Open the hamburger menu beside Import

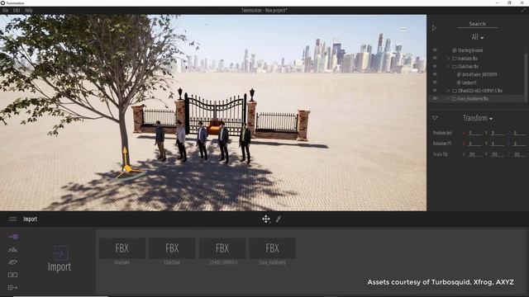[x=13, y=219]
